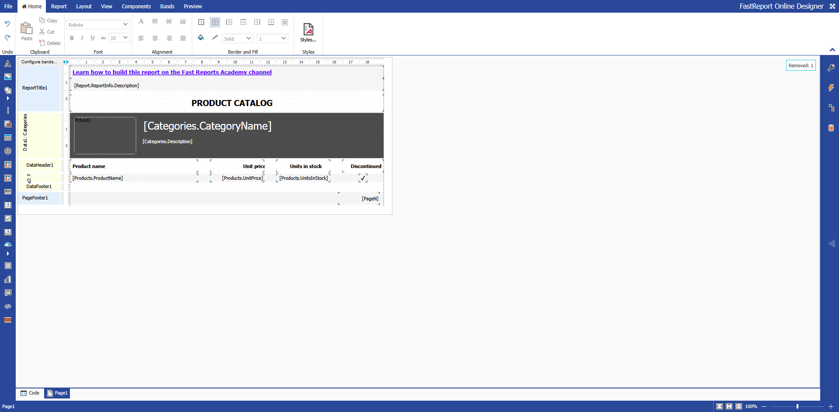Open the Report Tree panel

click(831, 108)
